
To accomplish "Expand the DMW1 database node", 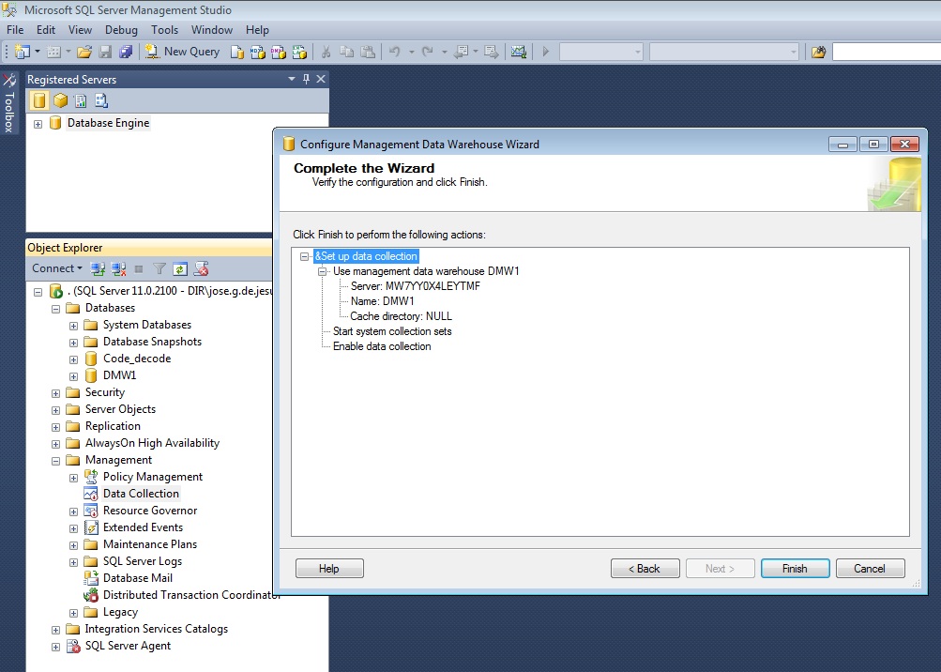I will pos(73,376).
